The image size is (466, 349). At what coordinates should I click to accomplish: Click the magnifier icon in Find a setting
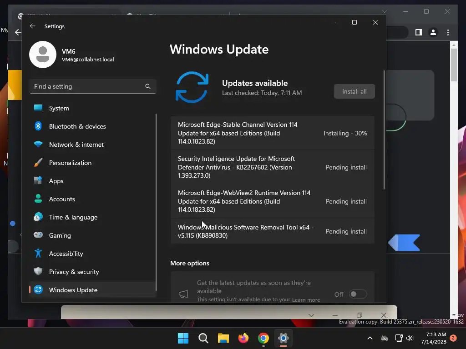point(148,86)
